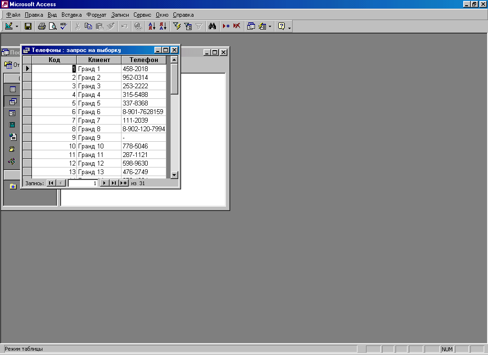Click the record number input field

tap(83, 183)
